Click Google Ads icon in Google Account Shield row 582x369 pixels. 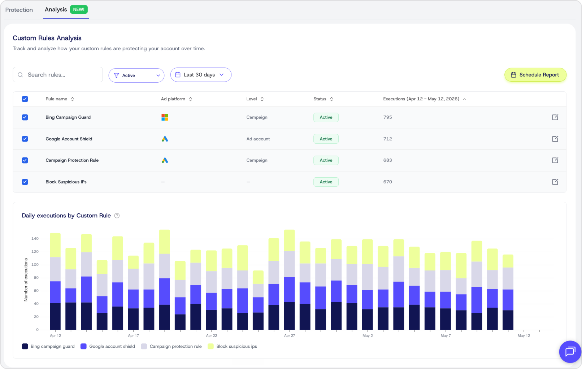pyautogui.click(x=165, y=139)
